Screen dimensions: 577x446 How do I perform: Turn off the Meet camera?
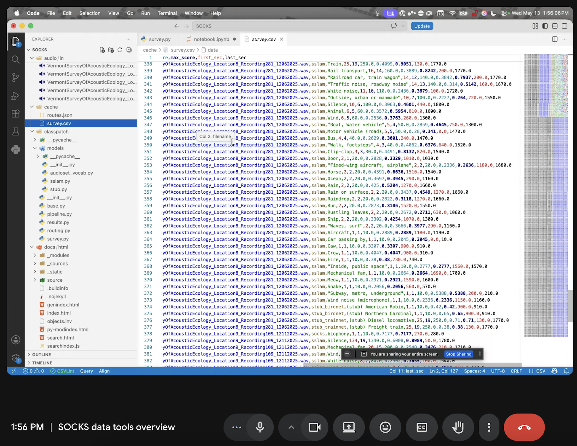click(314, 427)
